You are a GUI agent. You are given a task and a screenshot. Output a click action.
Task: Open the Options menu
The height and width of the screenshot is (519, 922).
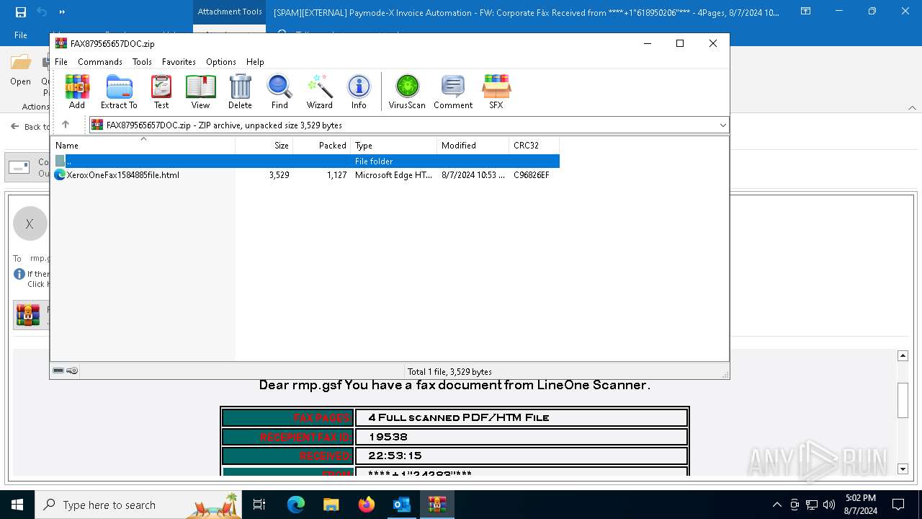(x=221, y=62)
